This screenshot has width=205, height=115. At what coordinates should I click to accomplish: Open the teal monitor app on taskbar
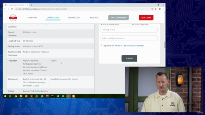tap(42, 96)
